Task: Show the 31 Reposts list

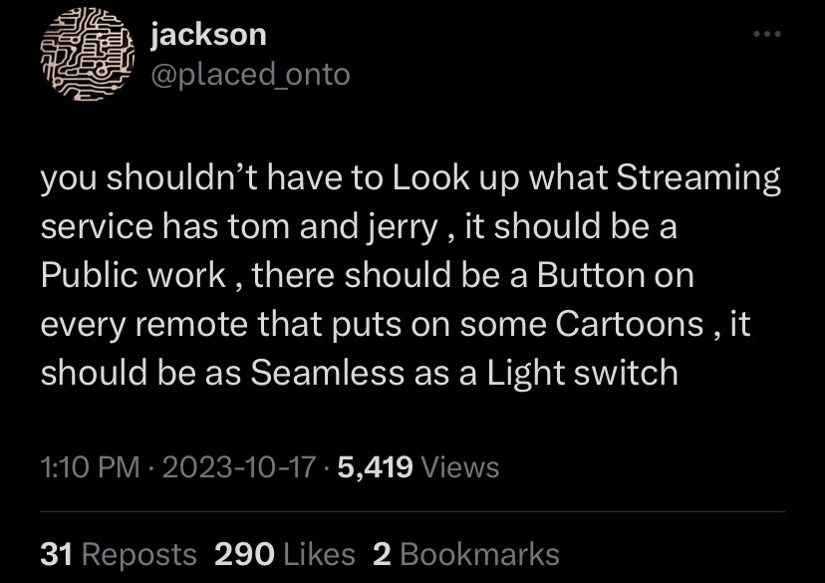Action: tap(119, 554)
